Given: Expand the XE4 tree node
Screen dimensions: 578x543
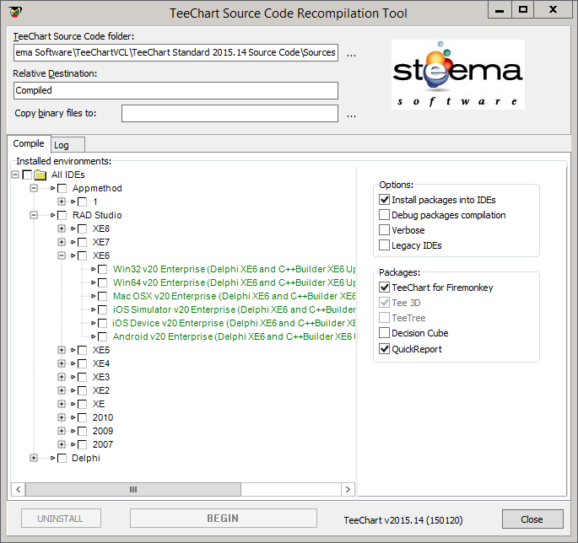Looking at the screenshot, I should 62,363.
